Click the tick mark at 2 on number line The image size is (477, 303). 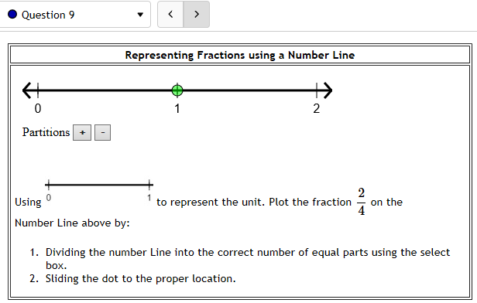(x=317, y=90)
